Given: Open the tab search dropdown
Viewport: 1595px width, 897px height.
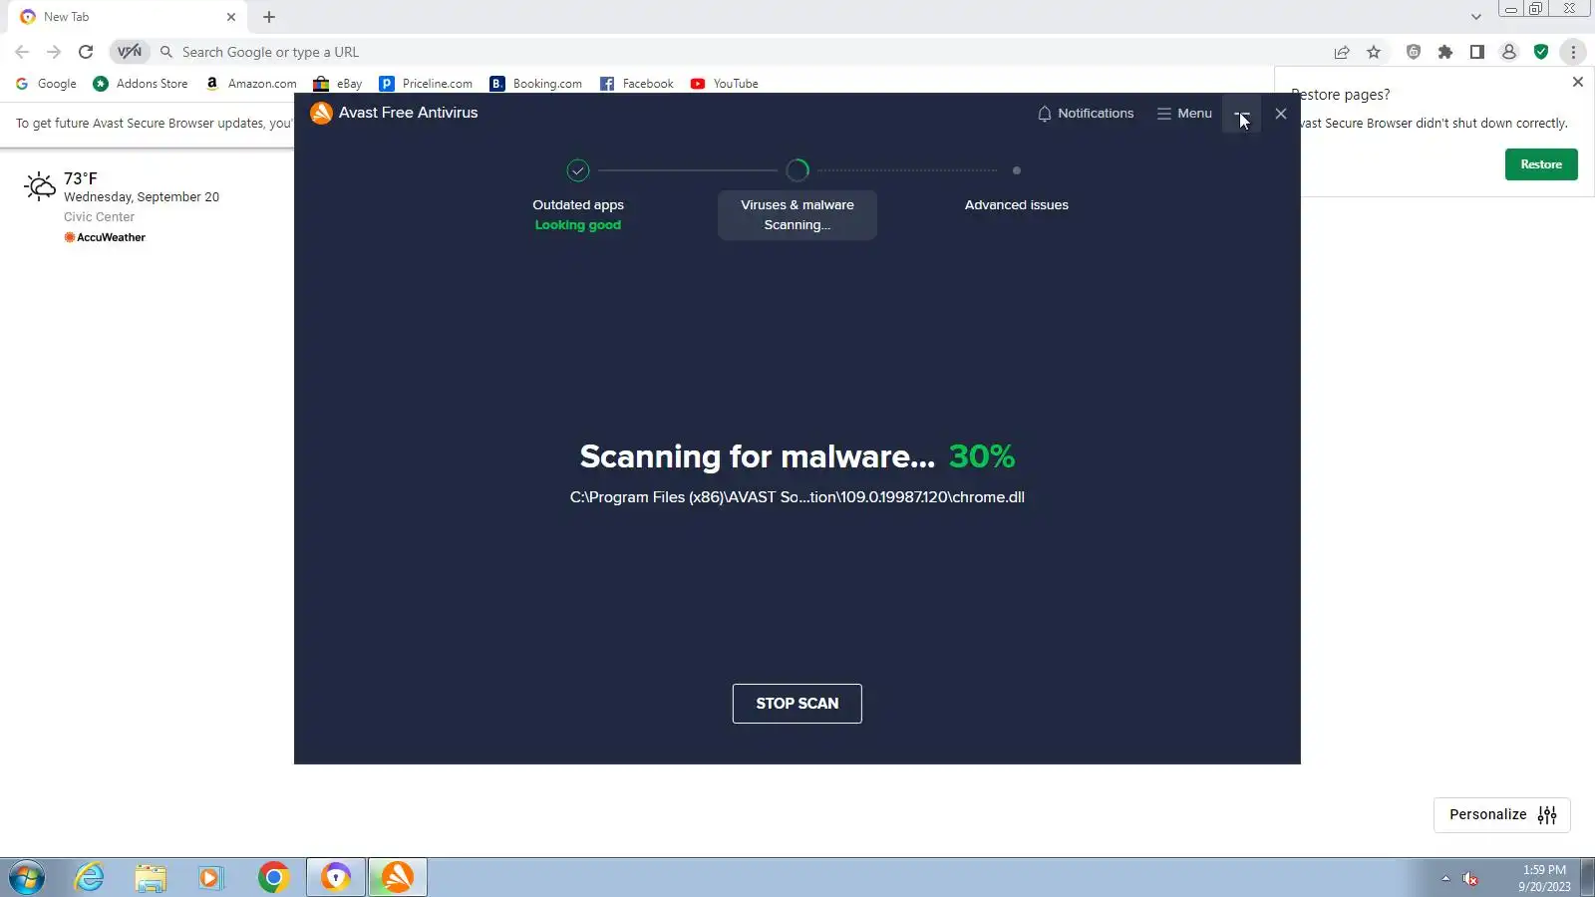Looking at the screenshot, I should click(x=1475, y=17).
